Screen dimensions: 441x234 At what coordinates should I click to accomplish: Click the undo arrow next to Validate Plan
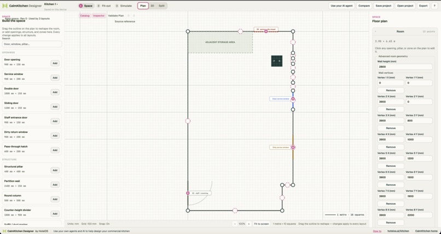pyautogui.click(x=129, y=16)
